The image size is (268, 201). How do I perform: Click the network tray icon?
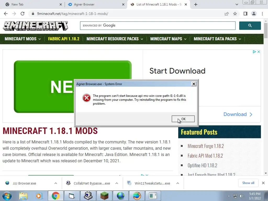[235, 196]
